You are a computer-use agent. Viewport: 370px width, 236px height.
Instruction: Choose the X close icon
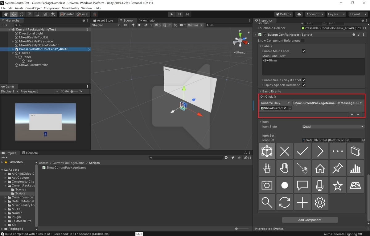(285, 151)
